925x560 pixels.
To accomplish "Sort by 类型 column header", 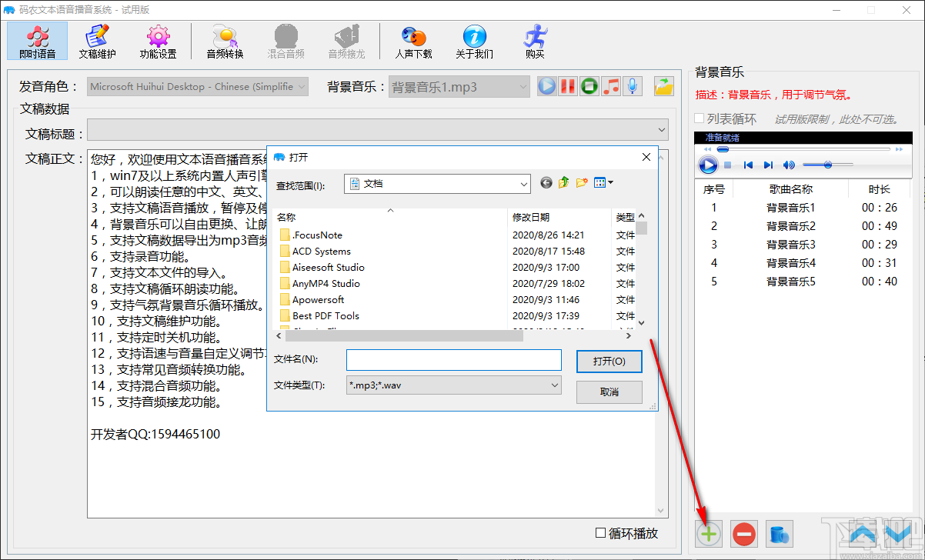I will click(625, 218).
